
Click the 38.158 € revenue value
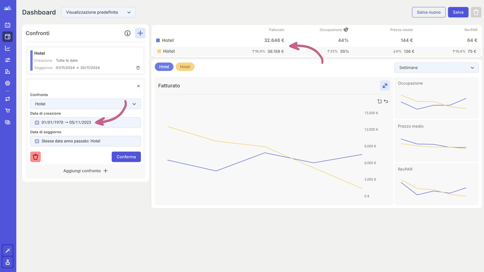[x=276, y=51]
